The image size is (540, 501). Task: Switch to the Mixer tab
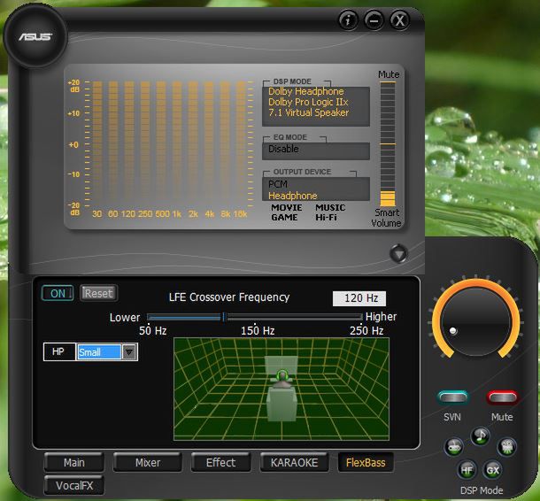148,462
